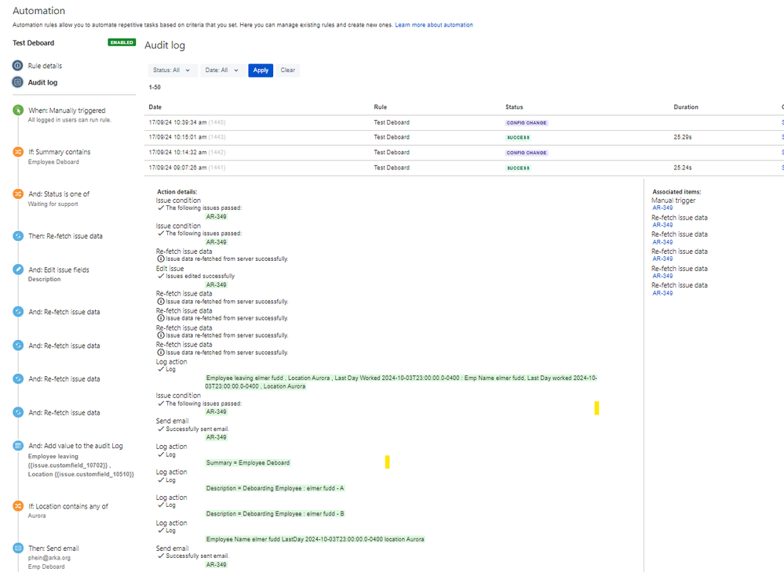Open Learn more about automation link
The width and height of the screenshot is (784, 572).
point(434,25)
